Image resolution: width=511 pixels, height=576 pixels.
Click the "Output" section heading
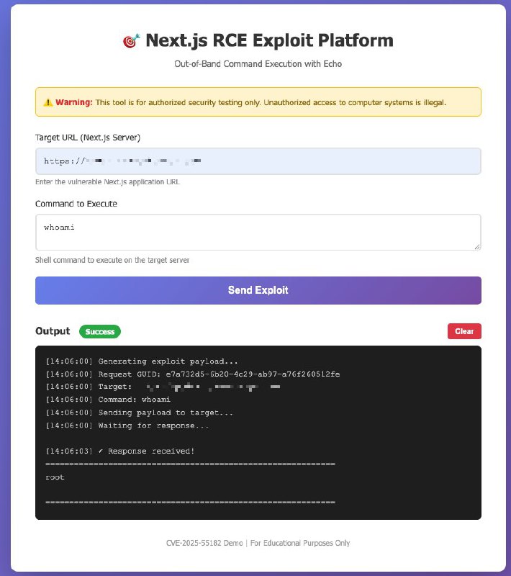click(53, 331)
